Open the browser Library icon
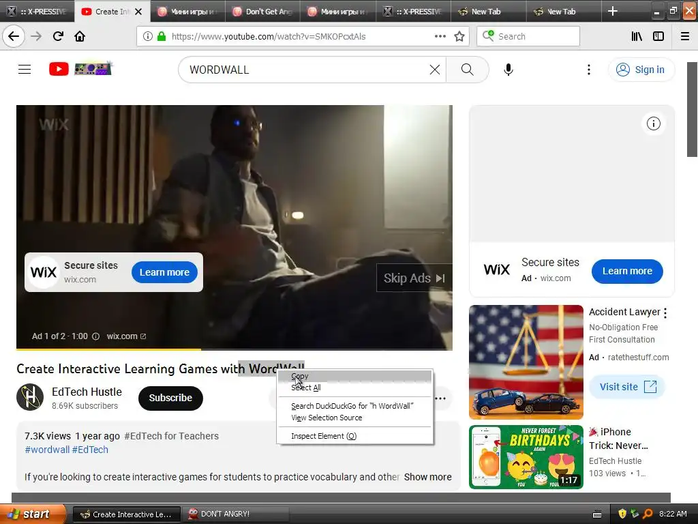This screenshot has height=524, width=698. (637, 36)
